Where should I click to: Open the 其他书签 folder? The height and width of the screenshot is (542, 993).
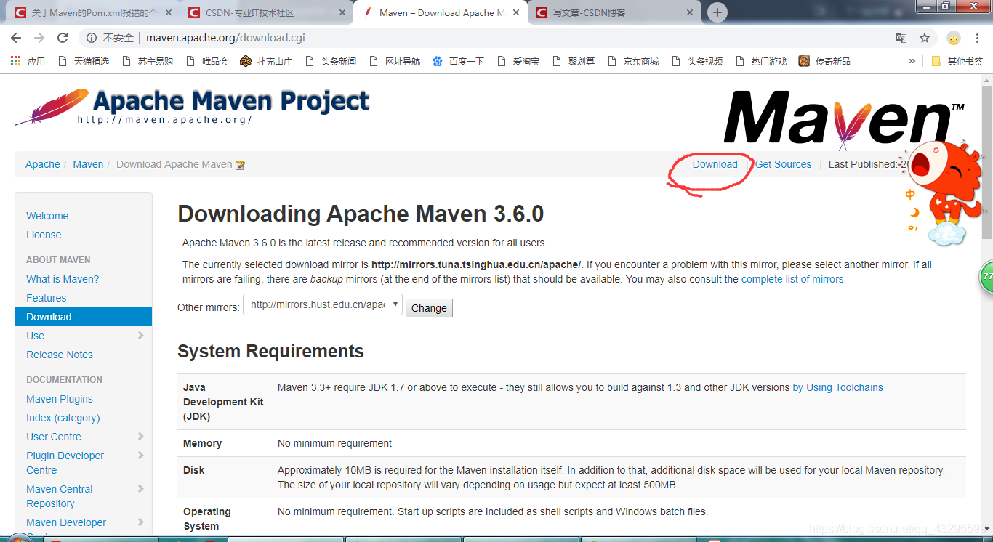click(957, 61)
